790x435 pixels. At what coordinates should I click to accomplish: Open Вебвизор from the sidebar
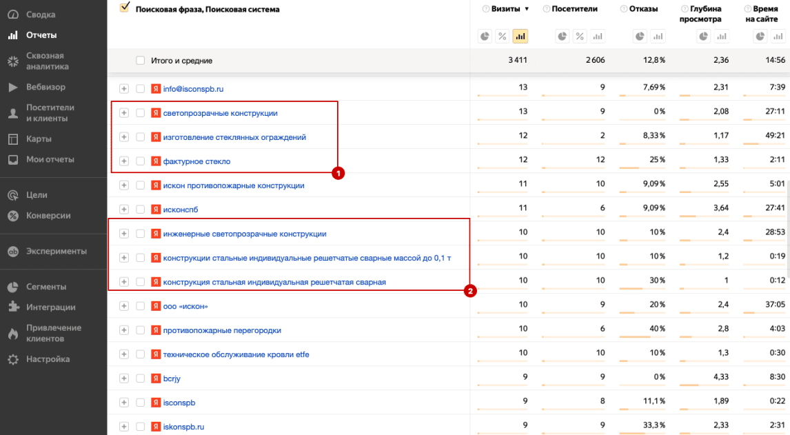pos(46,88)
